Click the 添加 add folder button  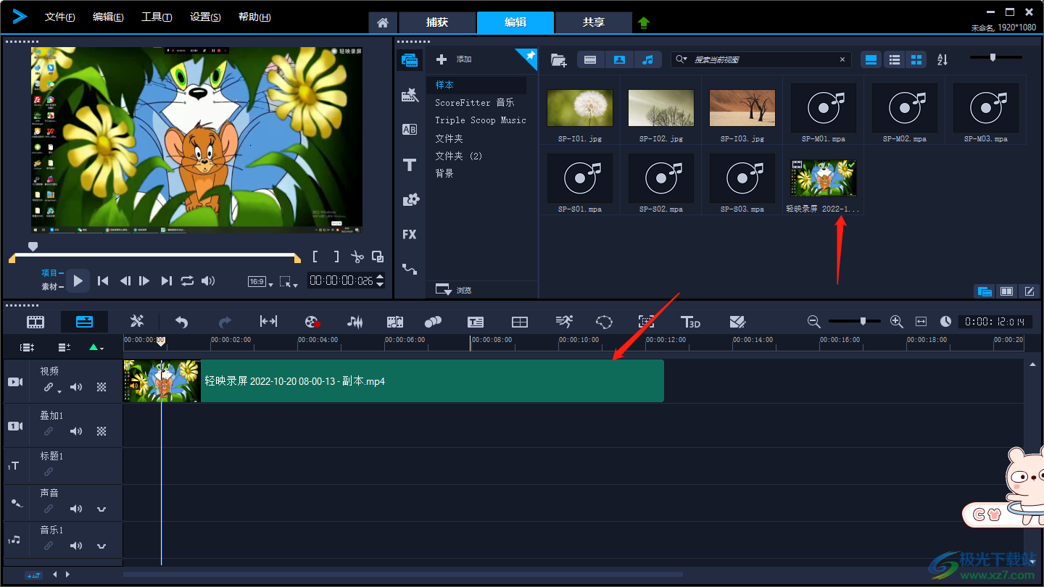pos(454,59)
